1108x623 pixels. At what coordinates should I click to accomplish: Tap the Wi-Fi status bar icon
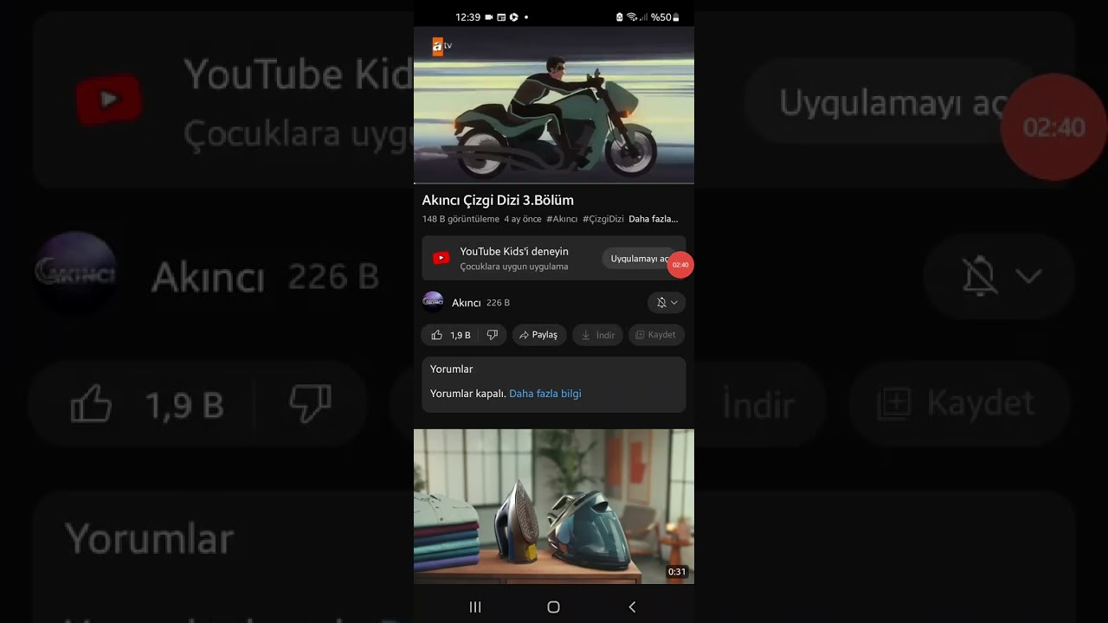pyautogui.click(x=632, y=16)
